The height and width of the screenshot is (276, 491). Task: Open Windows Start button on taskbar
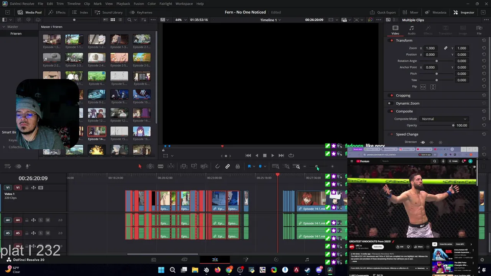(x=161, y=270)
